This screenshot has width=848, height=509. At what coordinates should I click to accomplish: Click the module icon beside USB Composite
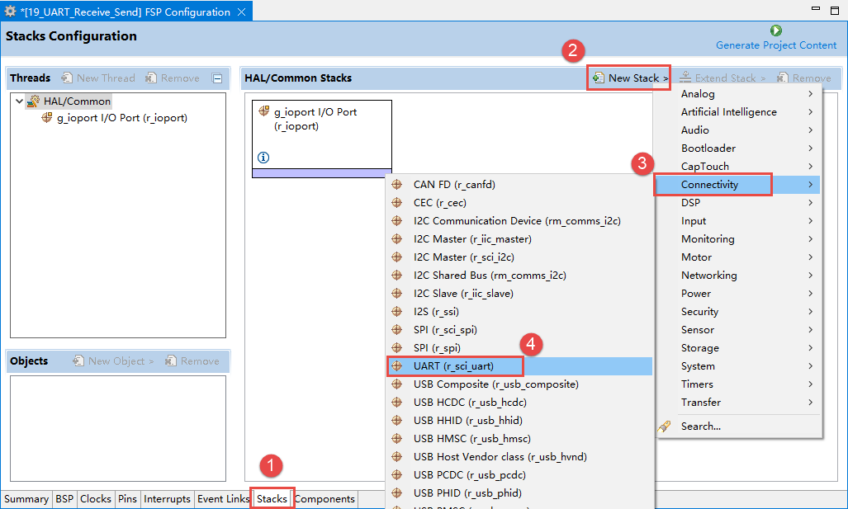397,384
